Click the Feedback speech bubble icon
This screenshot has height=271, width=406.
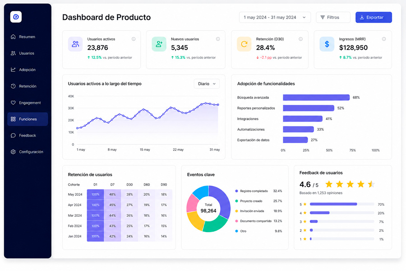[13, 135]
